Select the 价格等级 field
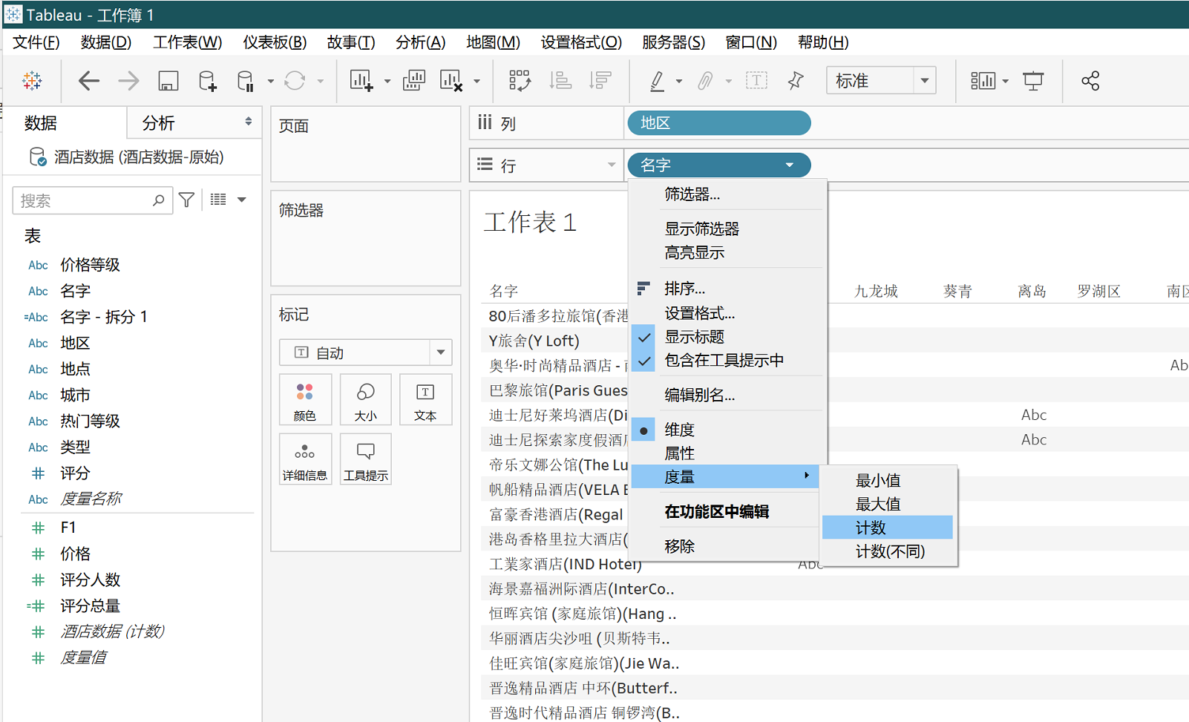Image resolution: width=1189 pixels, height=722 pixels. pyautogui.click(x=90, y=265)
